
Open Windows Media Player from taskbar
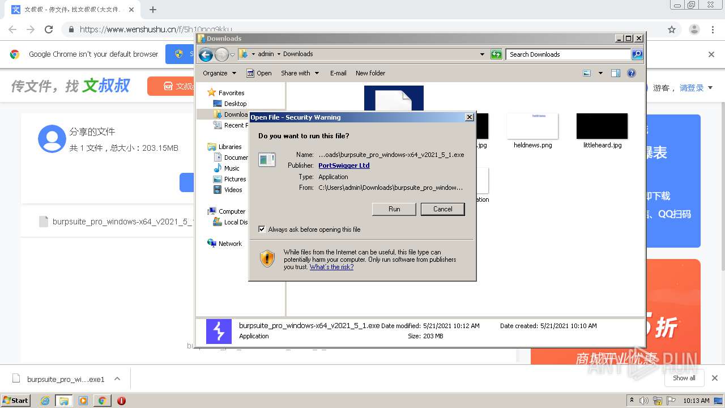coord(83,401)
